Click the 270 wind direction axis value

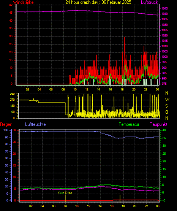pyautogui.click(x=12, y=100)
